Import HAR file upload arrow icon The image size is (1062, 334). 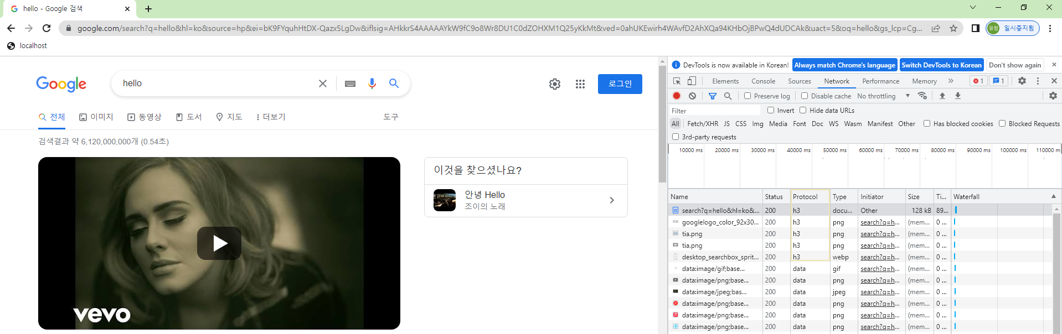click(x=942, y=96)
